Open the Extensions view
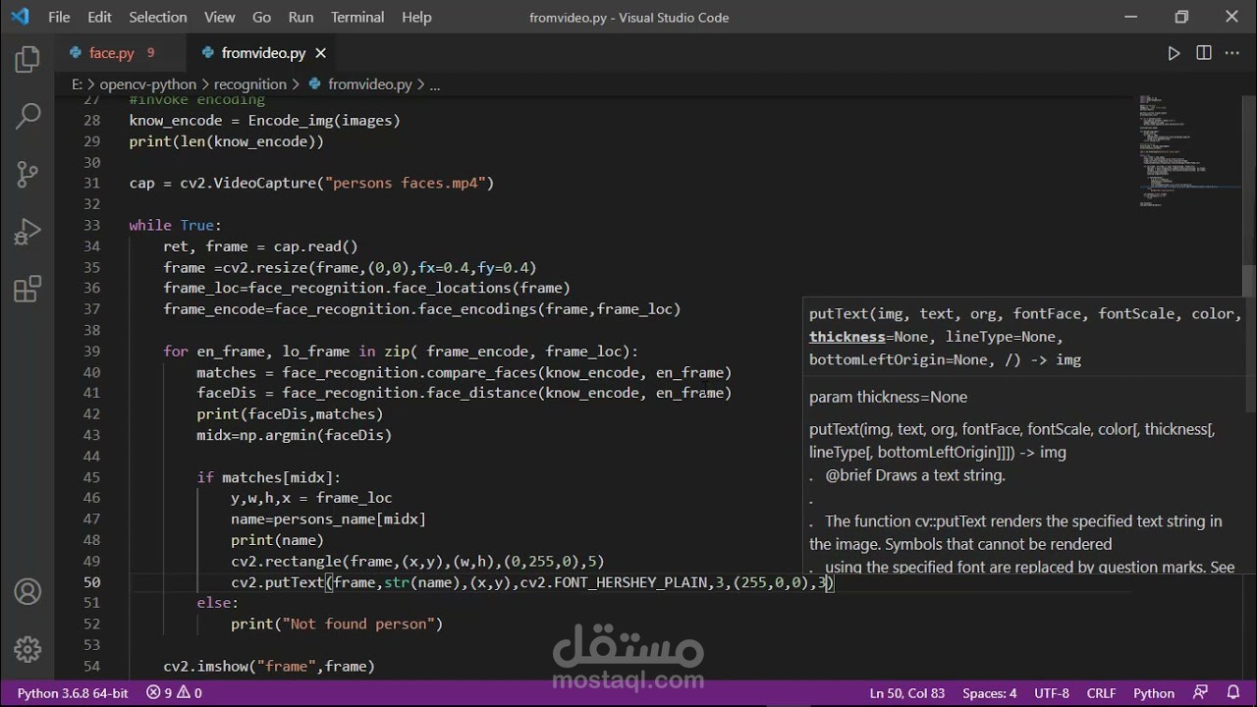 point(27,289)
